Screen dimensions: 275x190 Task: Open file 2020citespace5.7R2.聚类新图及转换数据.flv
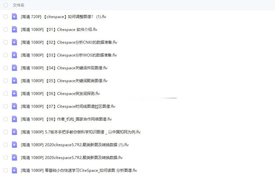click(x=72, y=157)
